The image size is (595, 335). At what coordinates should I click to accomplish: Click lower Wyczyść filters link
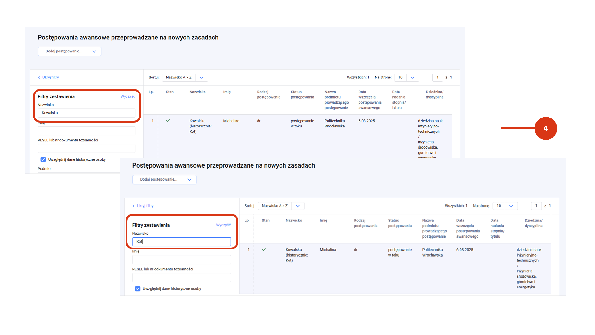tap(223, 225)
